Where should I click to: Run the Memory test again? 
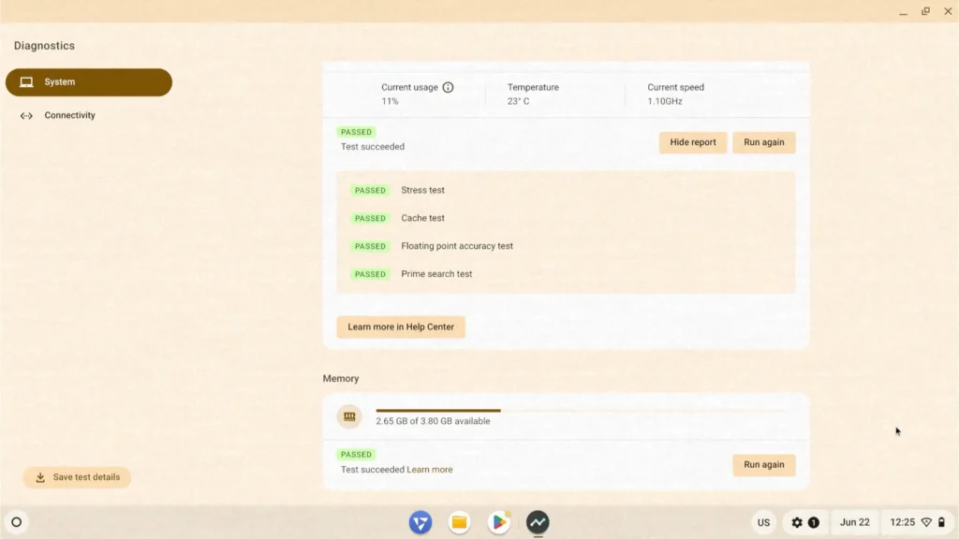click(x=763, y=465)
